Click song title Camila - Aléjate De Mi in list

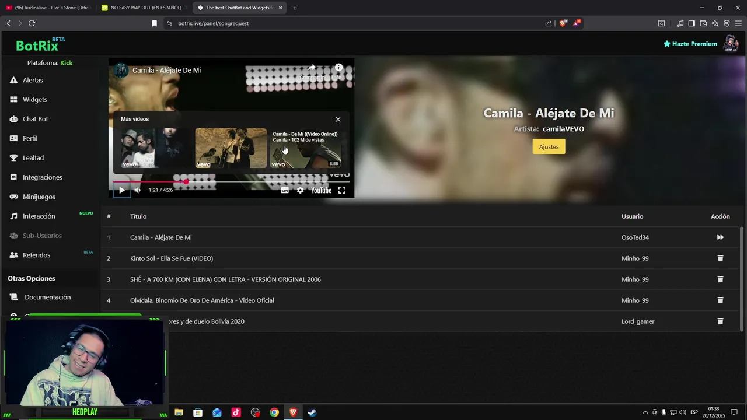click(x=161, y=237)
